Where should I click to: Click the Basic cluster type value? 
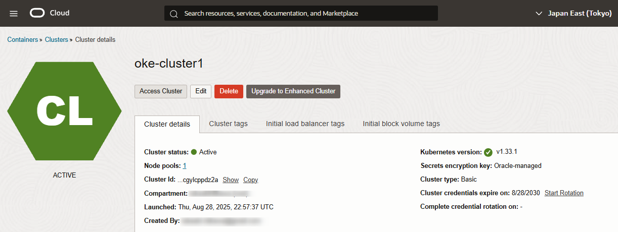(469, 179)
